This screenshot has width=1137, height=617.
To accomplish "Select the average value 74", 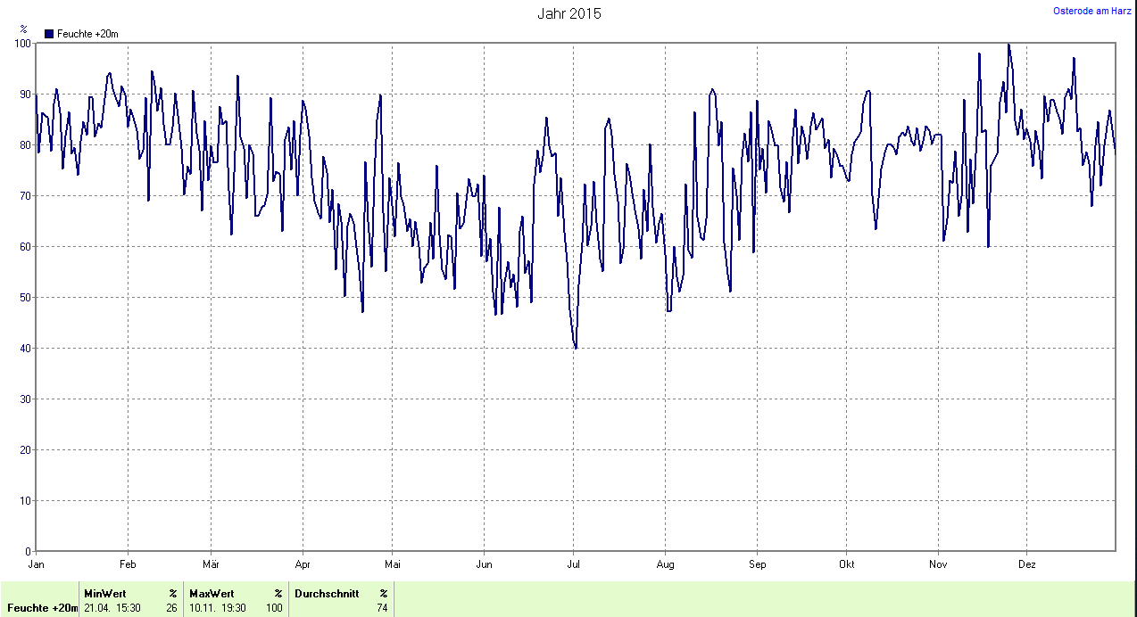I will pos(382,608).
